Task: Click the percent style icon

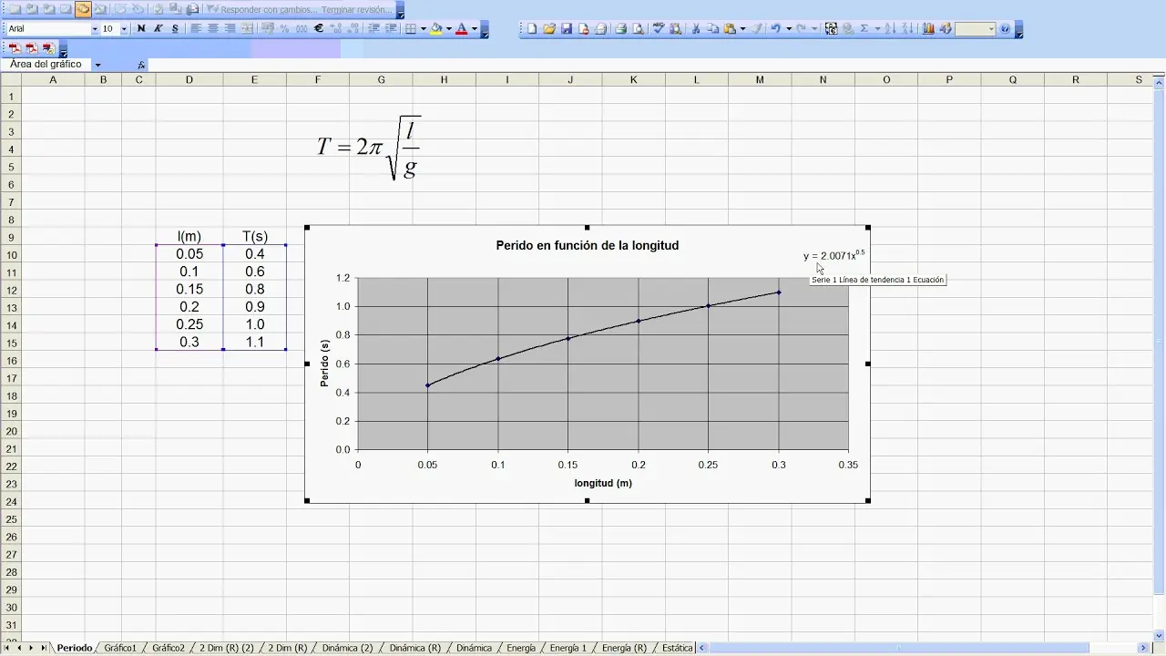Action: coord(284,29)
